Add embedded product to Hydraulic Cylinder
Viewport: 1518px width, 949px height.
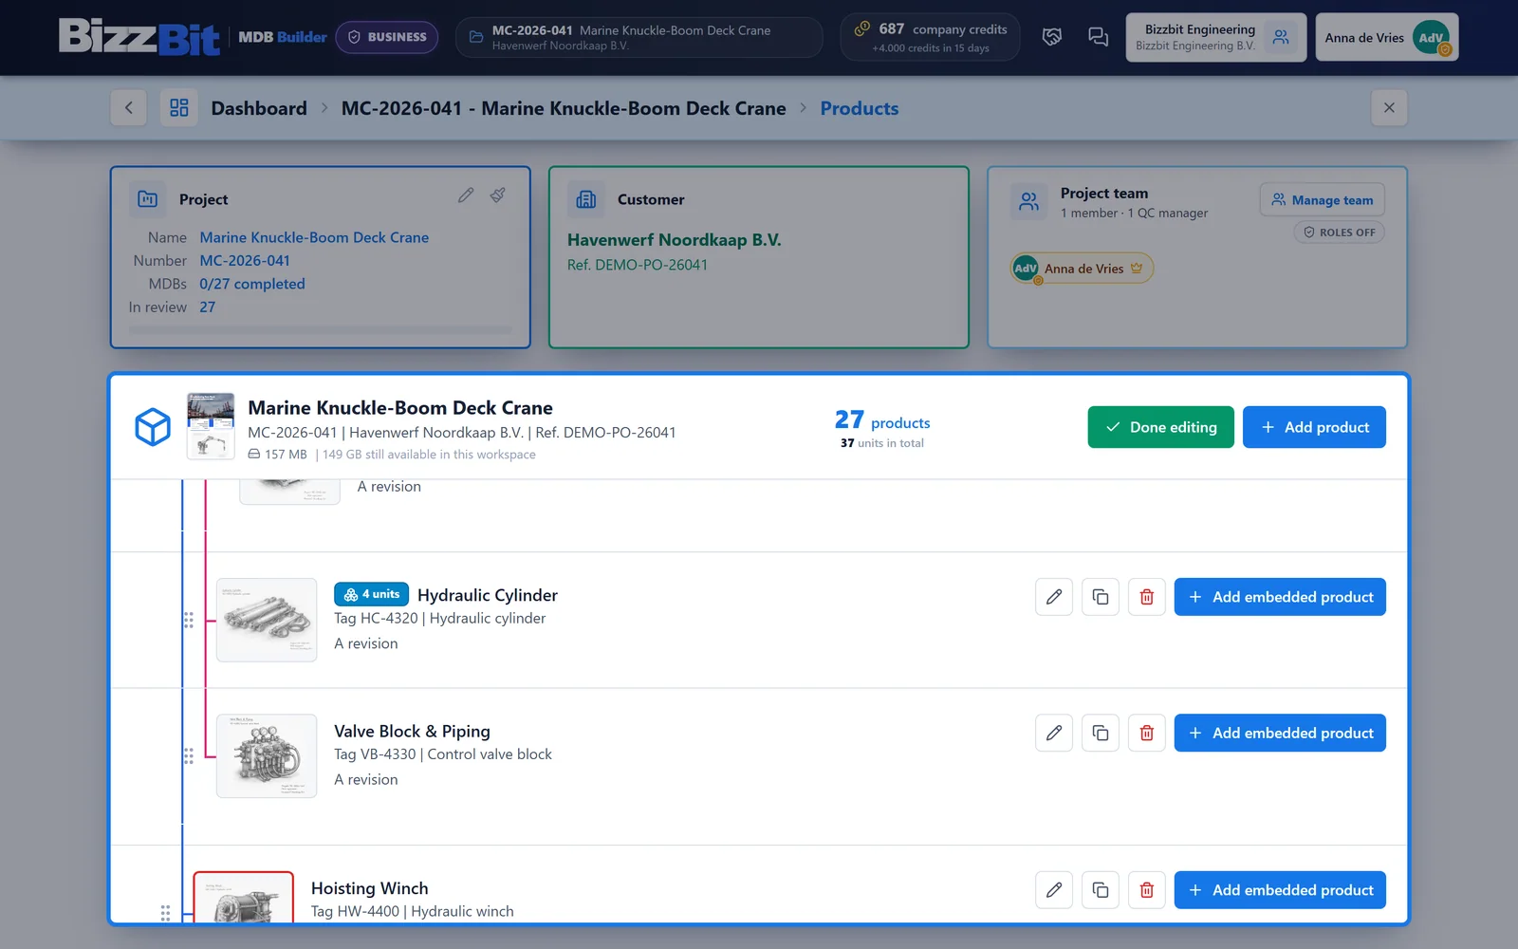pos(1280,597)
